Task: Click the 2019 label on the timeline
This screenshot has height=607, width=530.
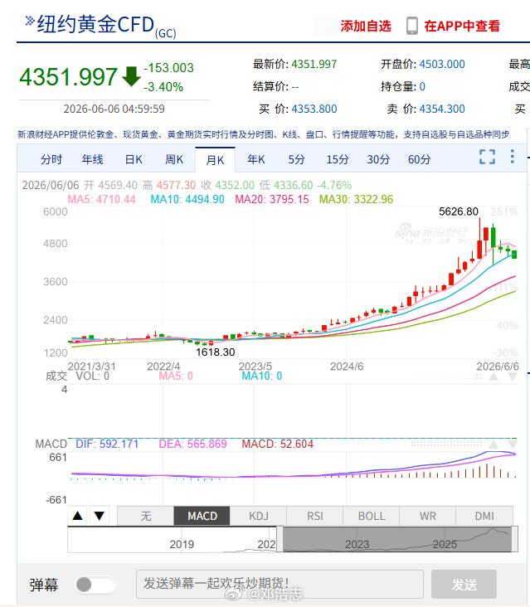Action: [182, 544]
